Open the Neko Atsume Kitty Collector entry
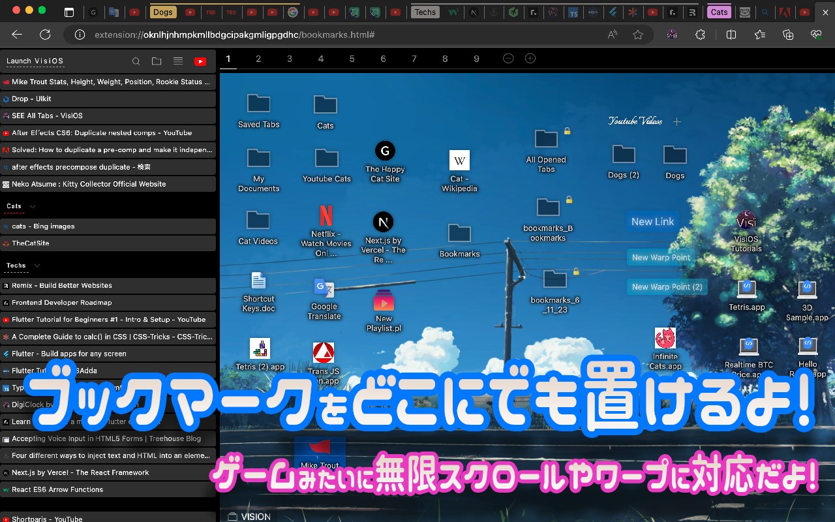Viewport: 835px width, 522px height. click(x=108, y=184)
